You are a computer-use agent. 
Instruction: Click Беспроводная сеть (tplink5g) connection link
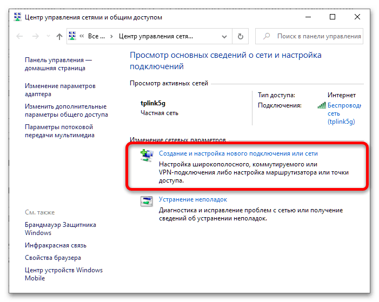coord(344,113)
